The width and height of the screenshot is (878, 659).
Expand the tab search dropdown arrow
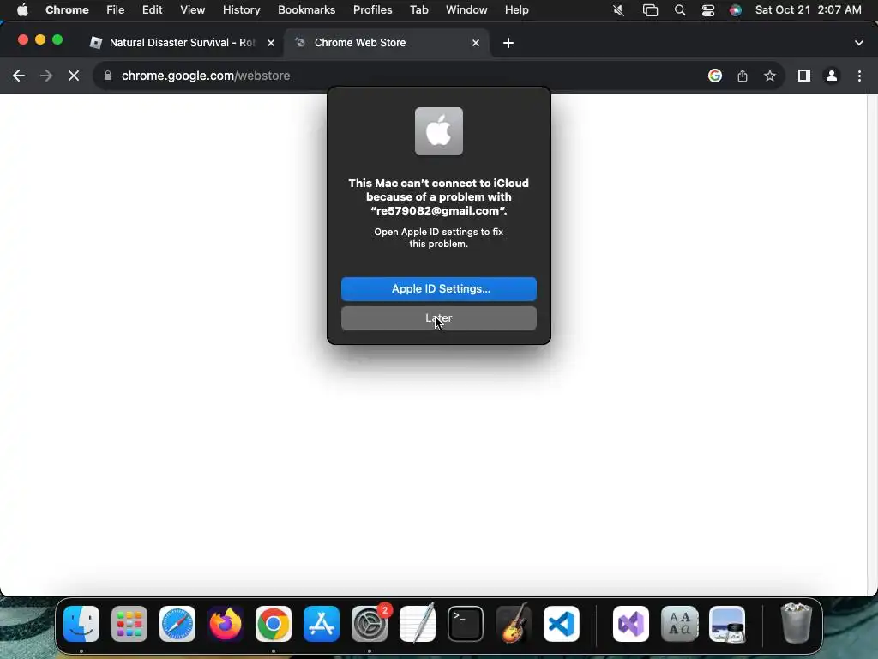(x=858, y=43)
